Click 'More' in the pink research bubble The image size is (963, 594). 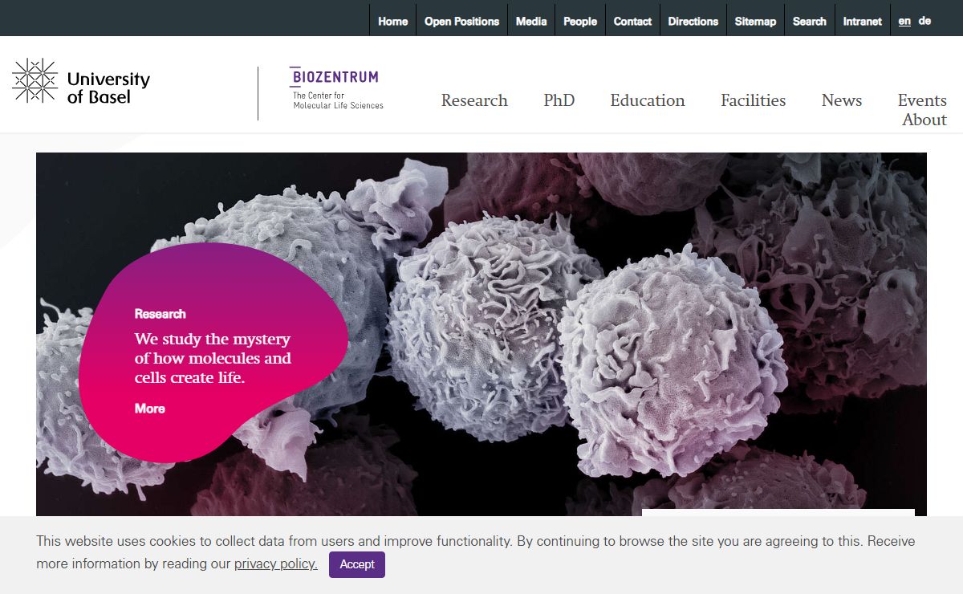150,409
